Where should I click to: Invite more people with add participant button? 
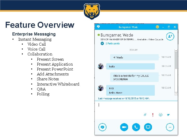pos(170,36)
